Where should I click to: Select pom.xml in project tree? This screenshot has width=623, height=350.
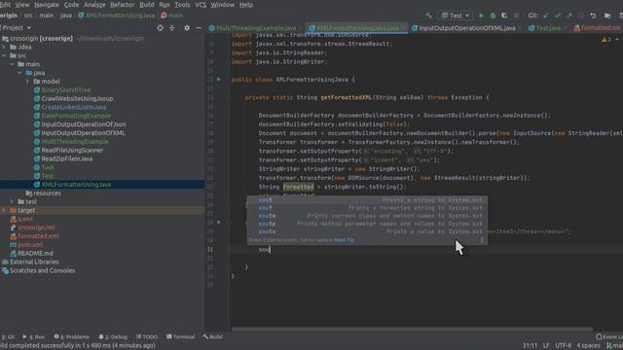tap(30, 245)
